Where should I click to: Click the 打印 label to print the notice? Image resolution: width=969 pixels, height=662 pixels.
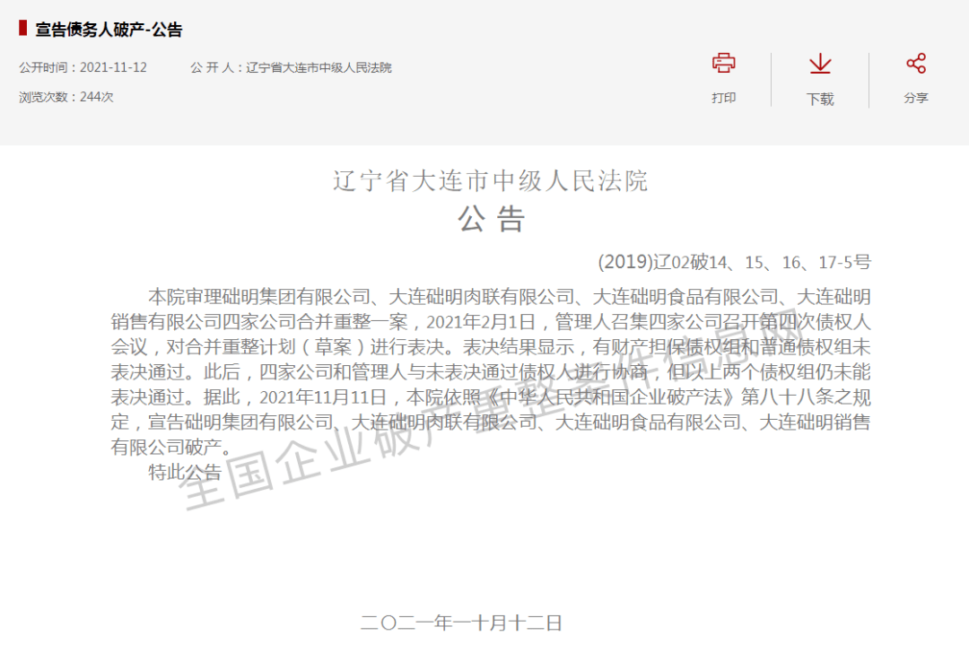tap(724, 99)
